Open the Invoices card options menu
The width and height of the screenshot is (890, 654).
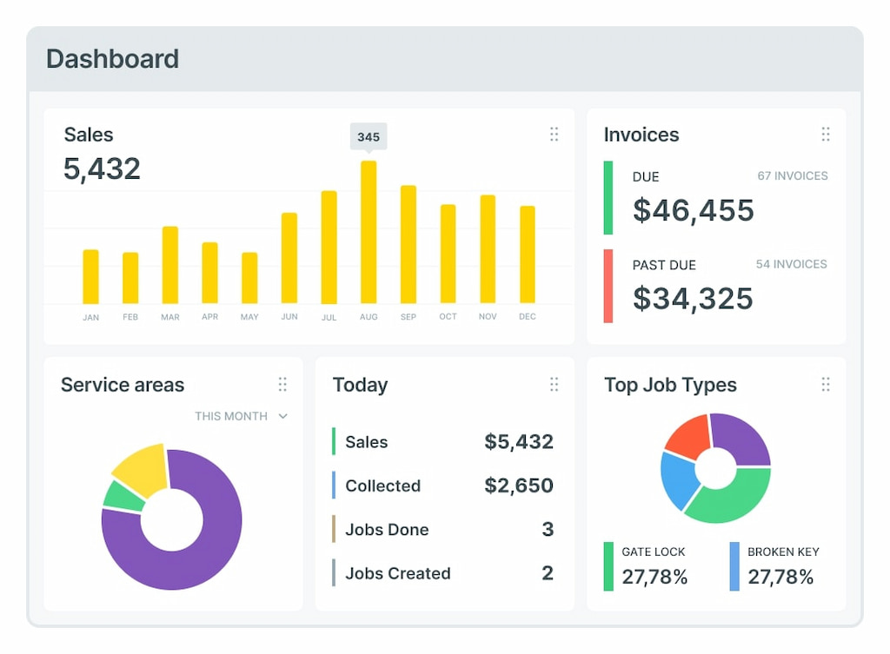pyautogui.click(x=826, y=135)
